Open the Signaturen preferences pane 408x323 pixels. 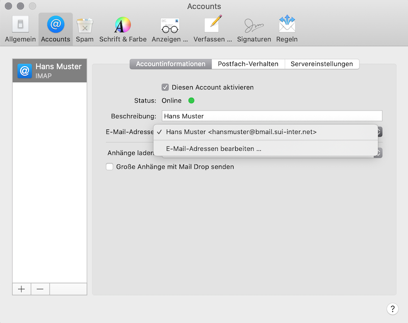(x=254, y=30)
